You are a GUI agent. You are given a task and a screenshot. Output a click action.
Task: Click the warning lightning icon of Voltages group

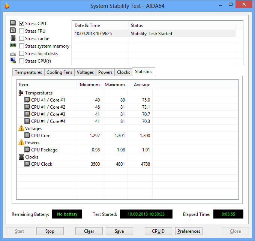[x=21, y=128]
